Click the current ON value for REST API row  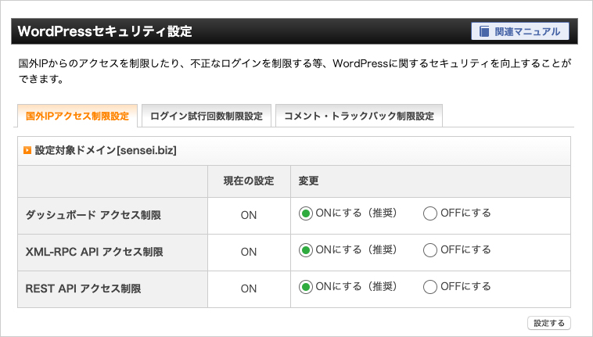pyautogui.click(x=249, y=289)
